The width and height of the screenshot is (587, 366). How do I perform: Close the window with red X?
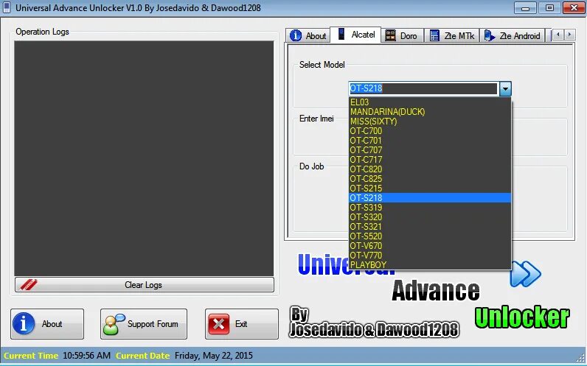coord(574,8)
